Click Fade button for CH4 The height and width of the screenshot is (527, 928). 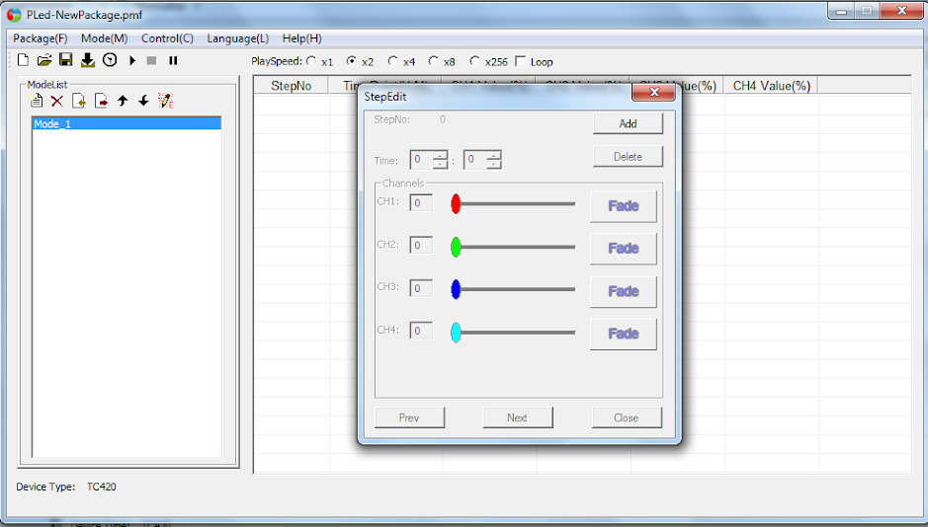point(624,335)
